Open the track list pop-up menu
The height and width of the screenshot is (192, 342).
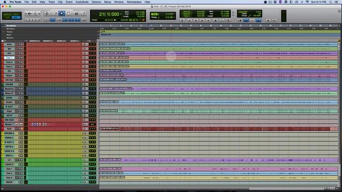coord(3,41)
